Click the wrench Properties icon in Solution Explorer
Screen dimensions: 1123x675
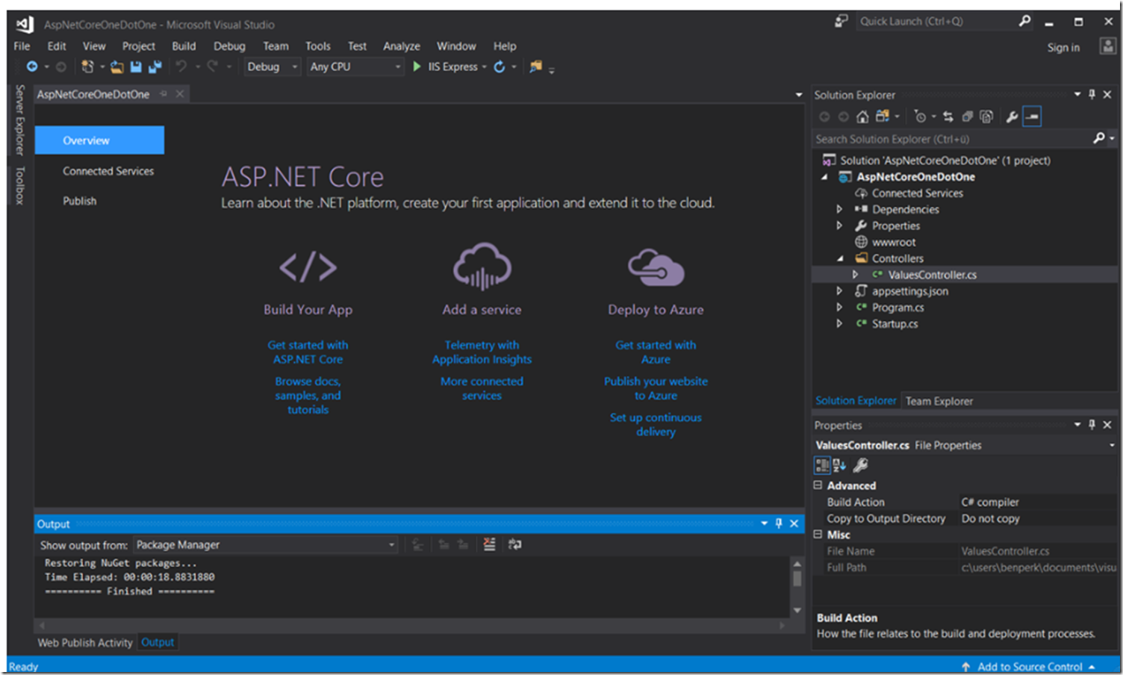(1012, 116)
